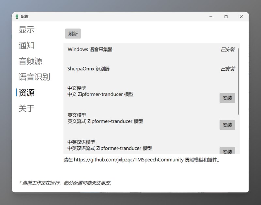Install the 英文模型 English model
The width and height of the screenshot is (261, 205).
point(227,125)
